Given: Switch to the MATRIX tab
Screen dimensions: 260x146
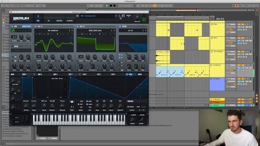Looking at the screenshot, I should pos(59,18).
